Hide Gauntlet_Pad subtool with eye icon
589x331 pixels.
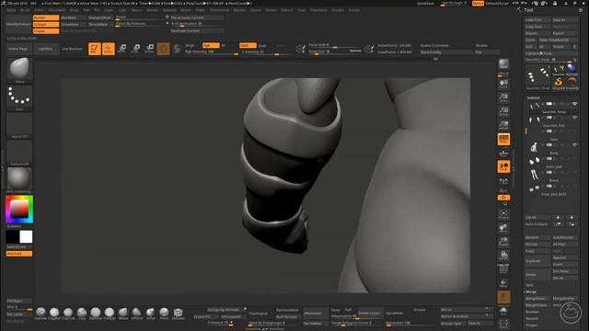pos(574,118)
